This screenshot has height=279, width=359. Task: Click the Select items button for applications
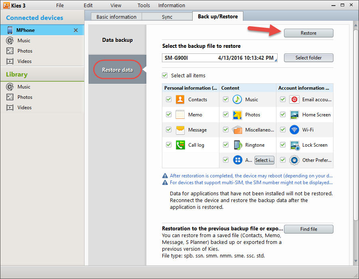coord(264,160)
